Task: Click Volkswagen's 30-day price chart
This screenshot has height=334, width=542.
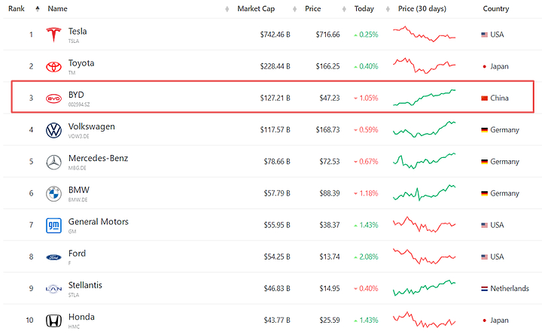Action: (424, 129)
